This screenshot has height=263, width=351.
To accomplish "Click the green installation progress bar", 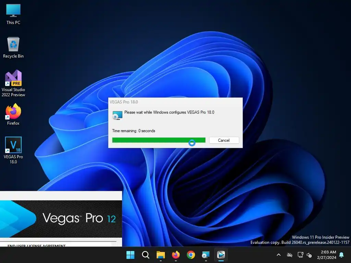I will tap(159, 140).
